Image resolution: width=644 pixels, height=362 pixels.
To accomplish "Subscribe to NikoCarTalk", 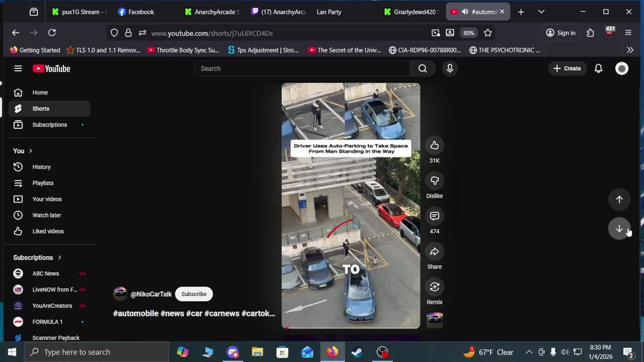I will [194, 294].
